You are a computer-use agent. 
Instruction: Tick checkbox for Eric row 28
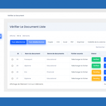coord(12,72)
